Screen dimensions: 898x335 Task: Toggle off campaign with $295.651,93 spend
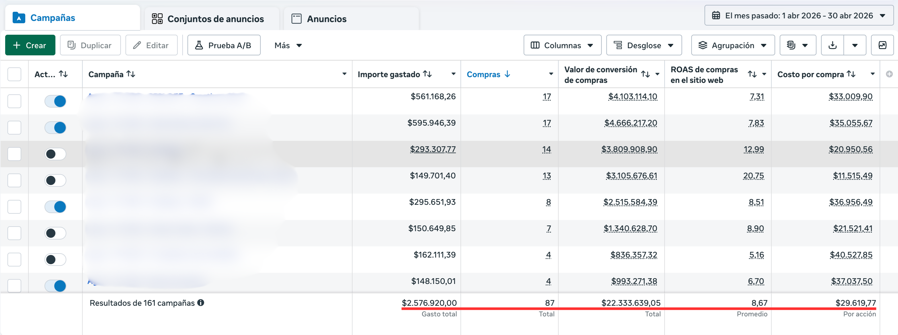tap(55, 207)
